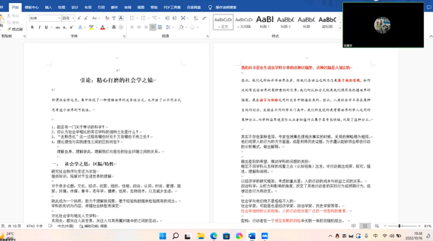The width and height of the screenshot is (433, 241).
Task: Toggle subscript formatting
Action: click(x=64, y=27)
